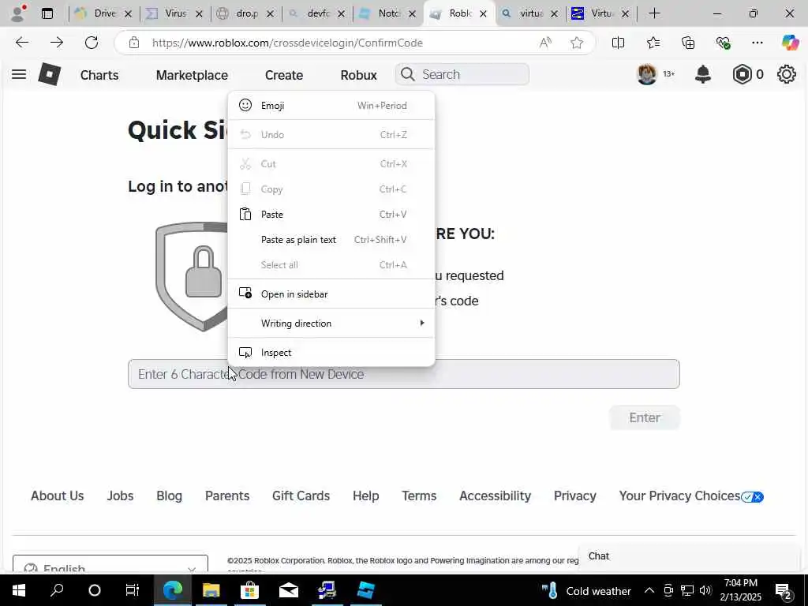Go forward in browser history
This screenshot has height=606, width=808.
57,43
